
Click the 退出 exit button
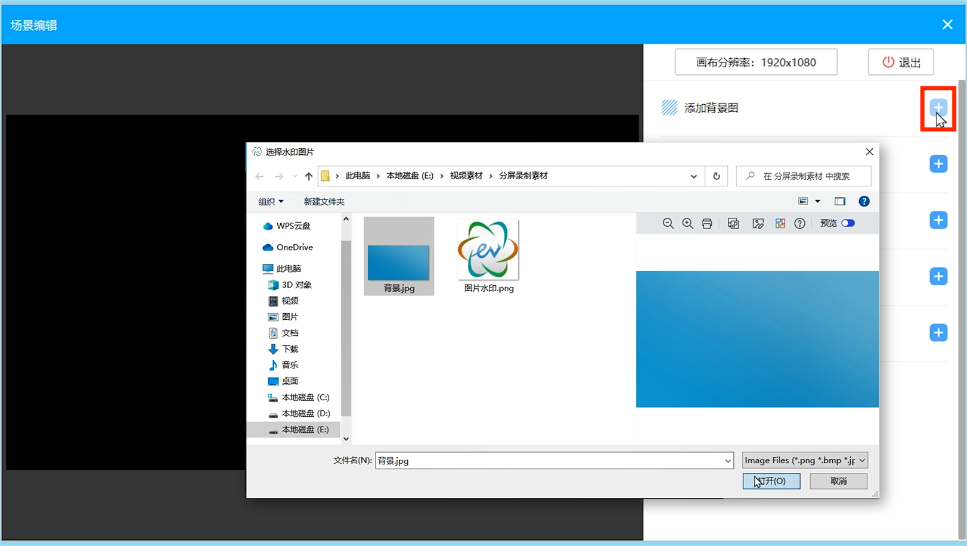click(x=900, y=61)
